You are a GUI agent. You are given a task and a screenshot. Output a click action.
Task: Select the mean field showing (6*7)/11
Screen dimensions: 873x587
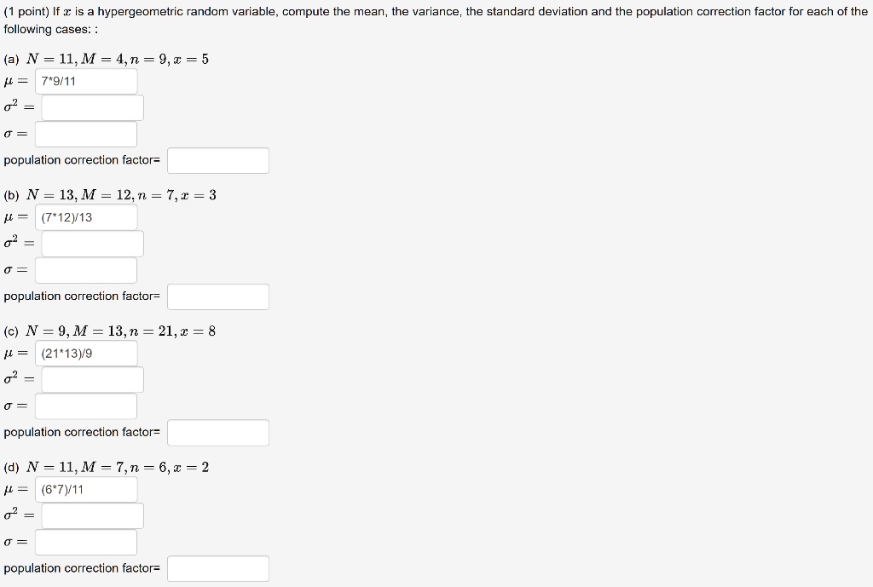(85, 489)
